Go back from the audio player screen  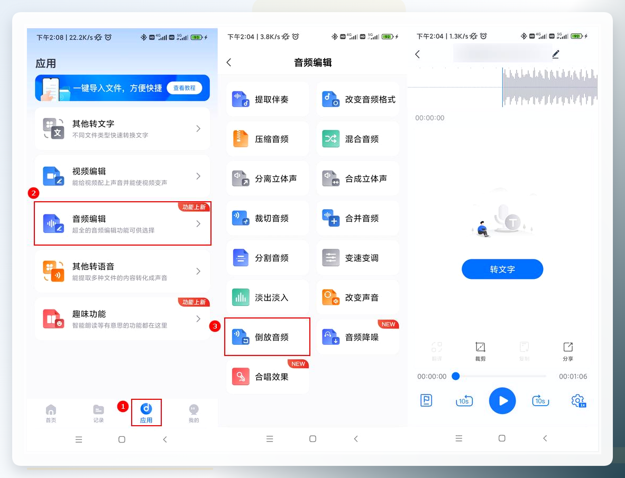click(417, 54)
